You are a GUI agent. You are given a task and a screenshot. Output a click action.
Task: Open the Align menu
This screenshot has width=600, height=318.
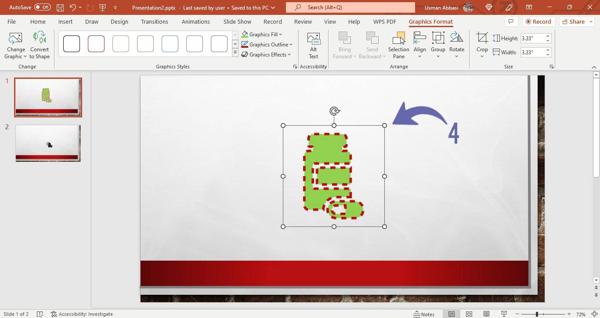coord(420,45)
